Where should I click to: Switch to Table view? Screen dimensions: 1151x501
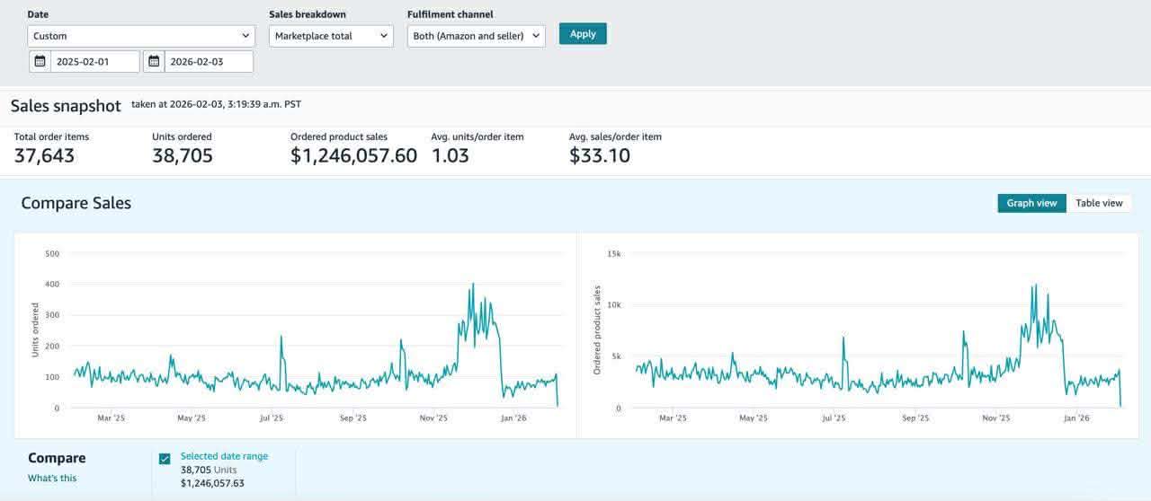coord(1099,203)
